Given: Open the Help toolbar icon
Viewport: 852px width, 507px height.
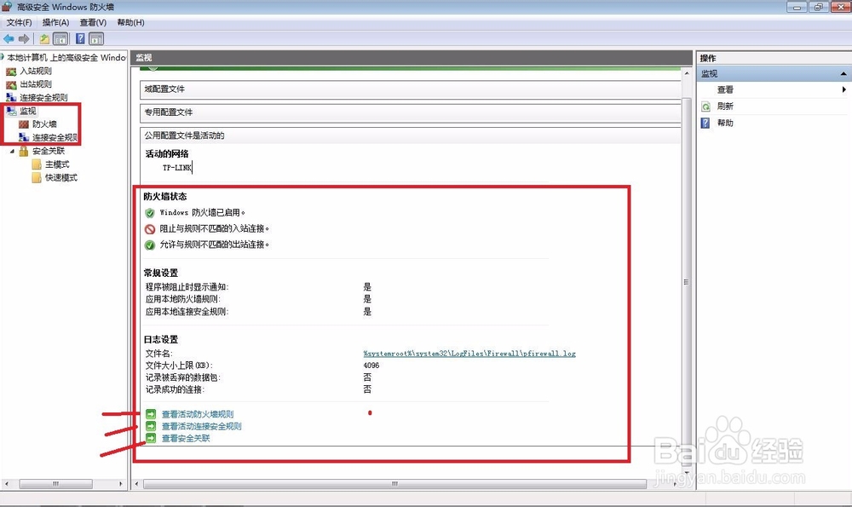Looking at the screenshot, I should pyautogui.click(x=80, y=38).
